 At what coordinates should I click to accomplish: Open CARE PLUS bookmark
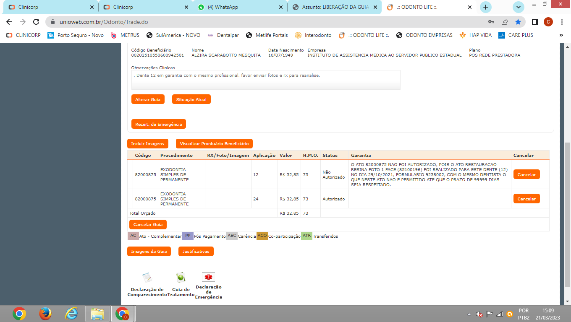[x=516, y=35]
